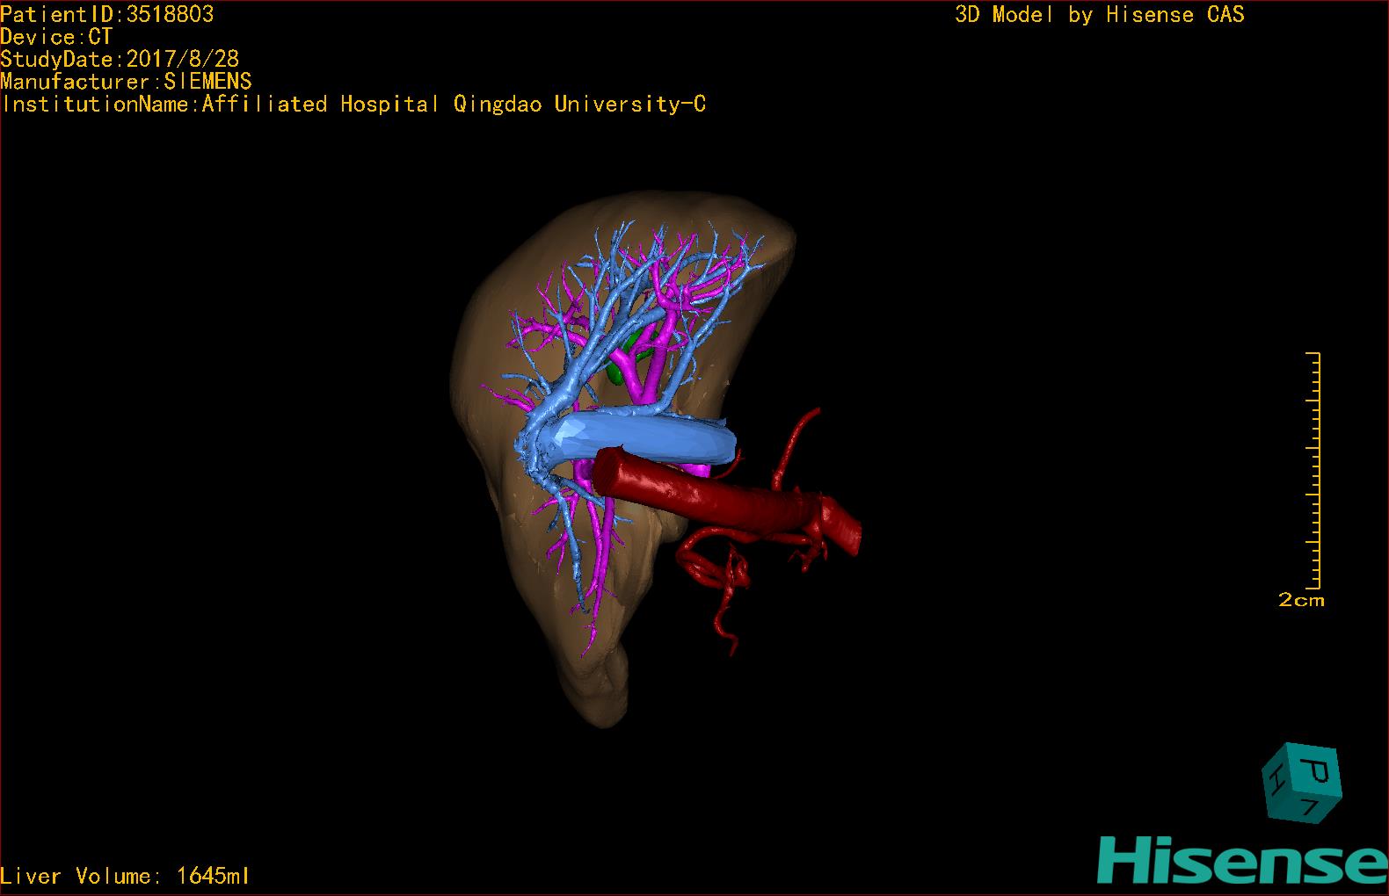This screenshot has width=1389, height=896.
Task: Click the 2cm scale ruler
Action: pyautogui.click(x=1313, y=470)
